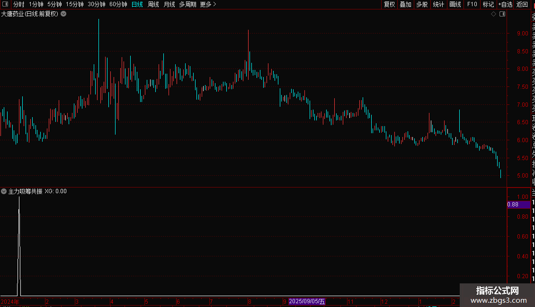Viewport: 535px width, 307px height.
Task: Select 30分钟 period
Action: click(x=97, y=4)
